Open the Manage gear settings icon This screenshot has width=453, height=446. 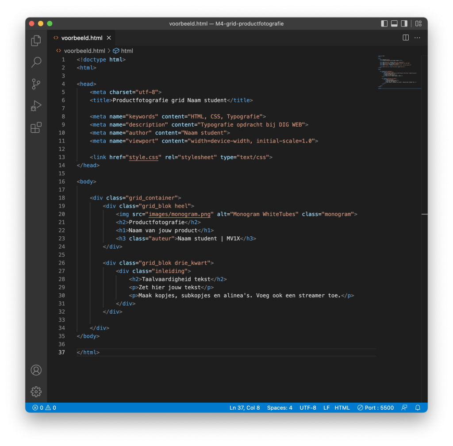(x=36, y=392)
